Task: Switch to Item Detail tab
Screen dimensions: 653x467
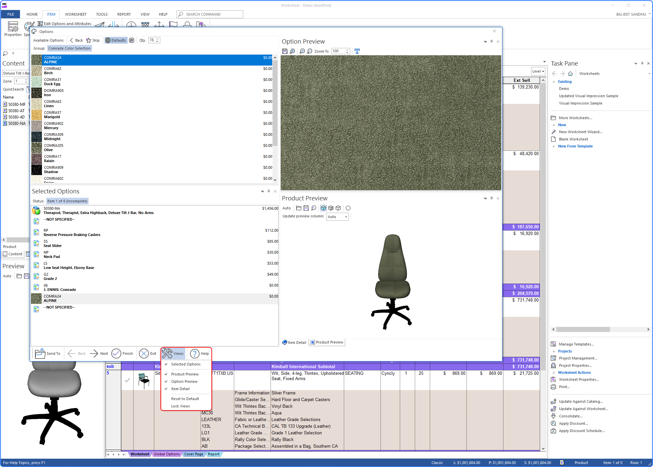Action: point(294,343)
